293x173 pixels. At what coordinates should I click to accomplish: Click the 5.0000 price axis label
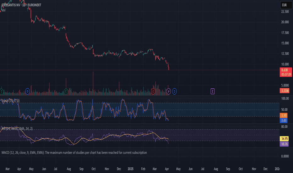coord(285,85)
